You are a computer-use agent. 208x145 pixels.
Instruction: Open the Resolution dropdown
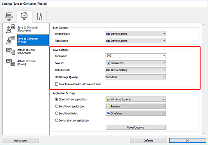136,41
